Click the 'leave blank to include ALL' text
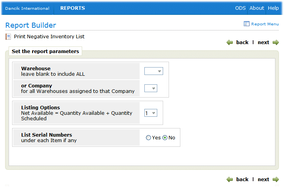This screenshot has width=284, height=187. [x=53, y=74]
